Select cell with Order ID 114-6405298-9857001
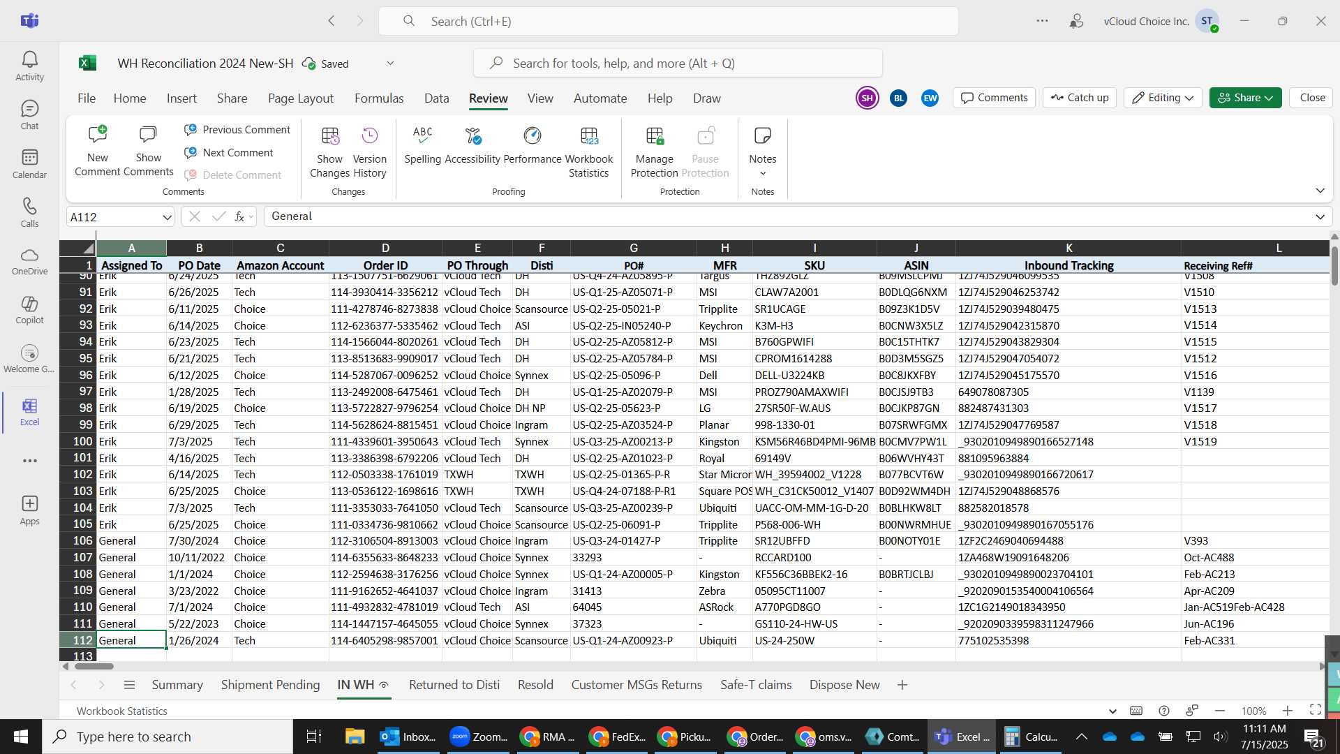The image size is (1340, 754). point(385,640)
